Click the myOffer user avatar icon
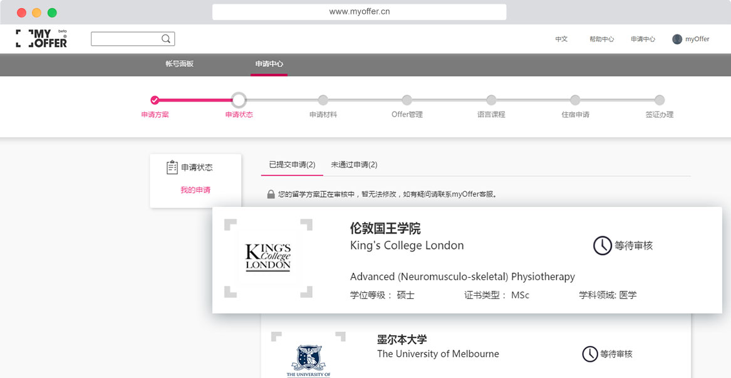731x378 pixels. [x=677, y=39]
